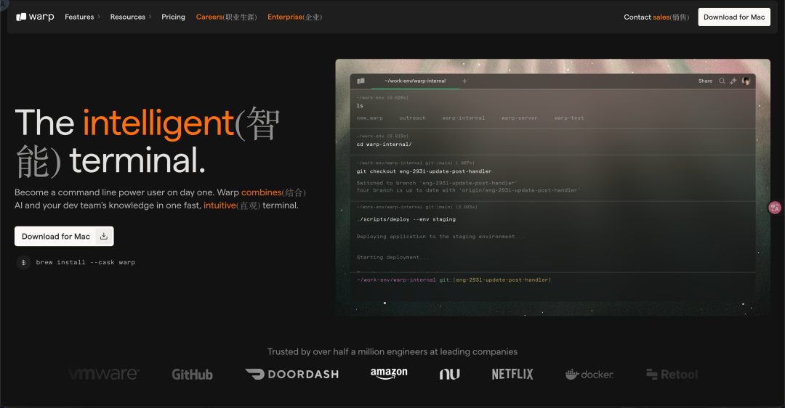The height and width of the screenshot is (408, 785).
Task: Click the Nubank 'nu' logo
Action: [450, 374]
